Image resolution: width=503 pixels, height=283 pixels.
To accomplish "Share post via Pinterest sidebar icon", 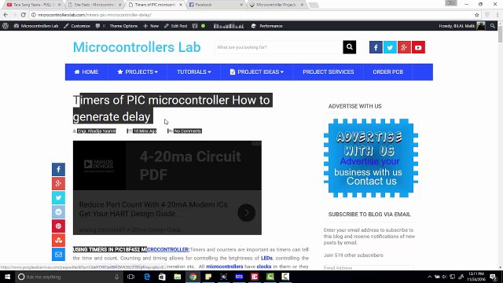I will [x=58, y=226].
